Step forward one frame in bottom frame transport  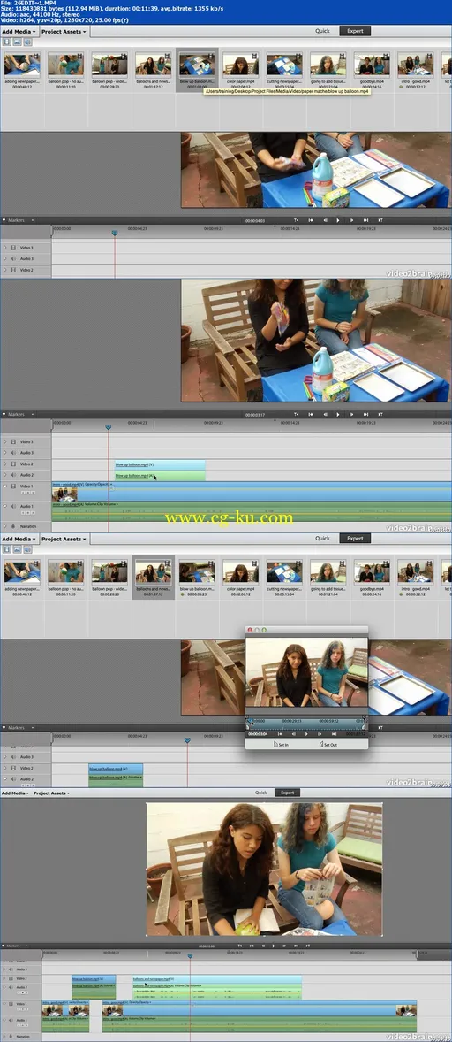point(285,945)
